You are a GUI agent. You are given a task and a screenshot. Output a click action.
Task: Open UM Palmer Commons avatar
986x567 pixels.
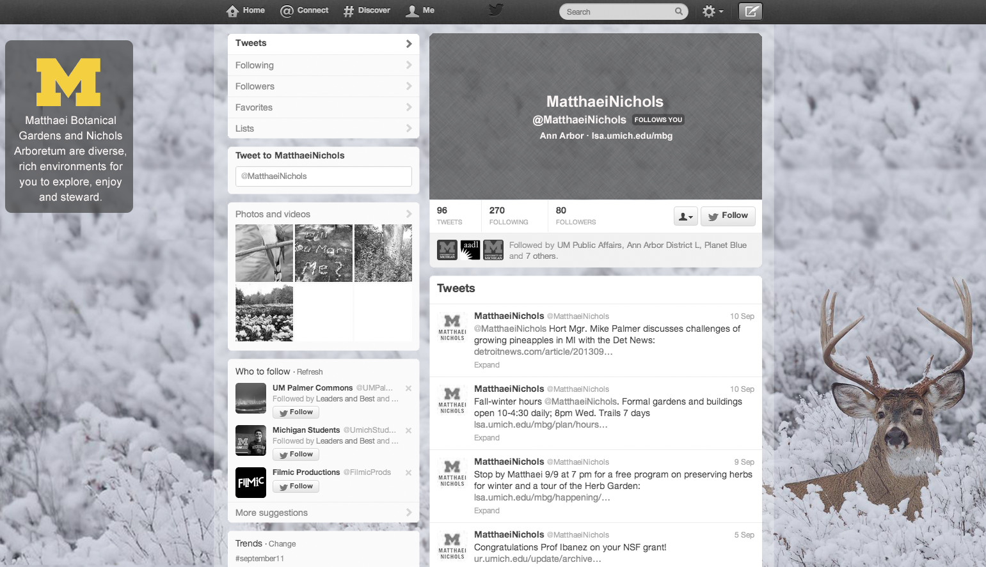tap(251, 398)
